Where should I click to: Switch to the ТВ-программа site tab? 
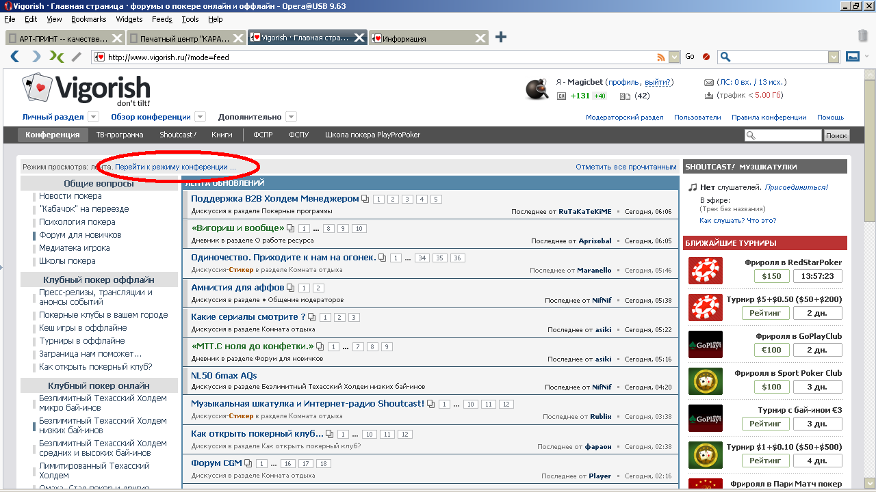[x=120, y=135]
